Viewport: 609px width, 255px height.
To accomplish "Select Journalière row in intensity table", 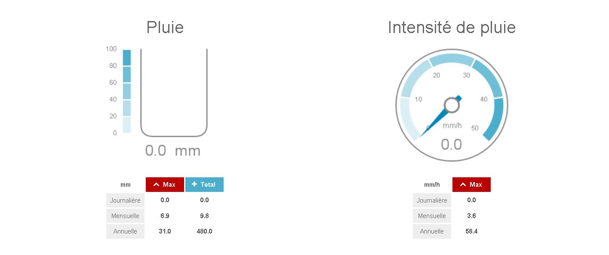I will tap(432, 200).
